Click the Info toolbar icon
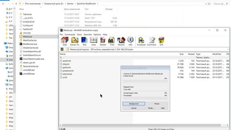Screen dimensions: 231x130 tap(130, 41)
